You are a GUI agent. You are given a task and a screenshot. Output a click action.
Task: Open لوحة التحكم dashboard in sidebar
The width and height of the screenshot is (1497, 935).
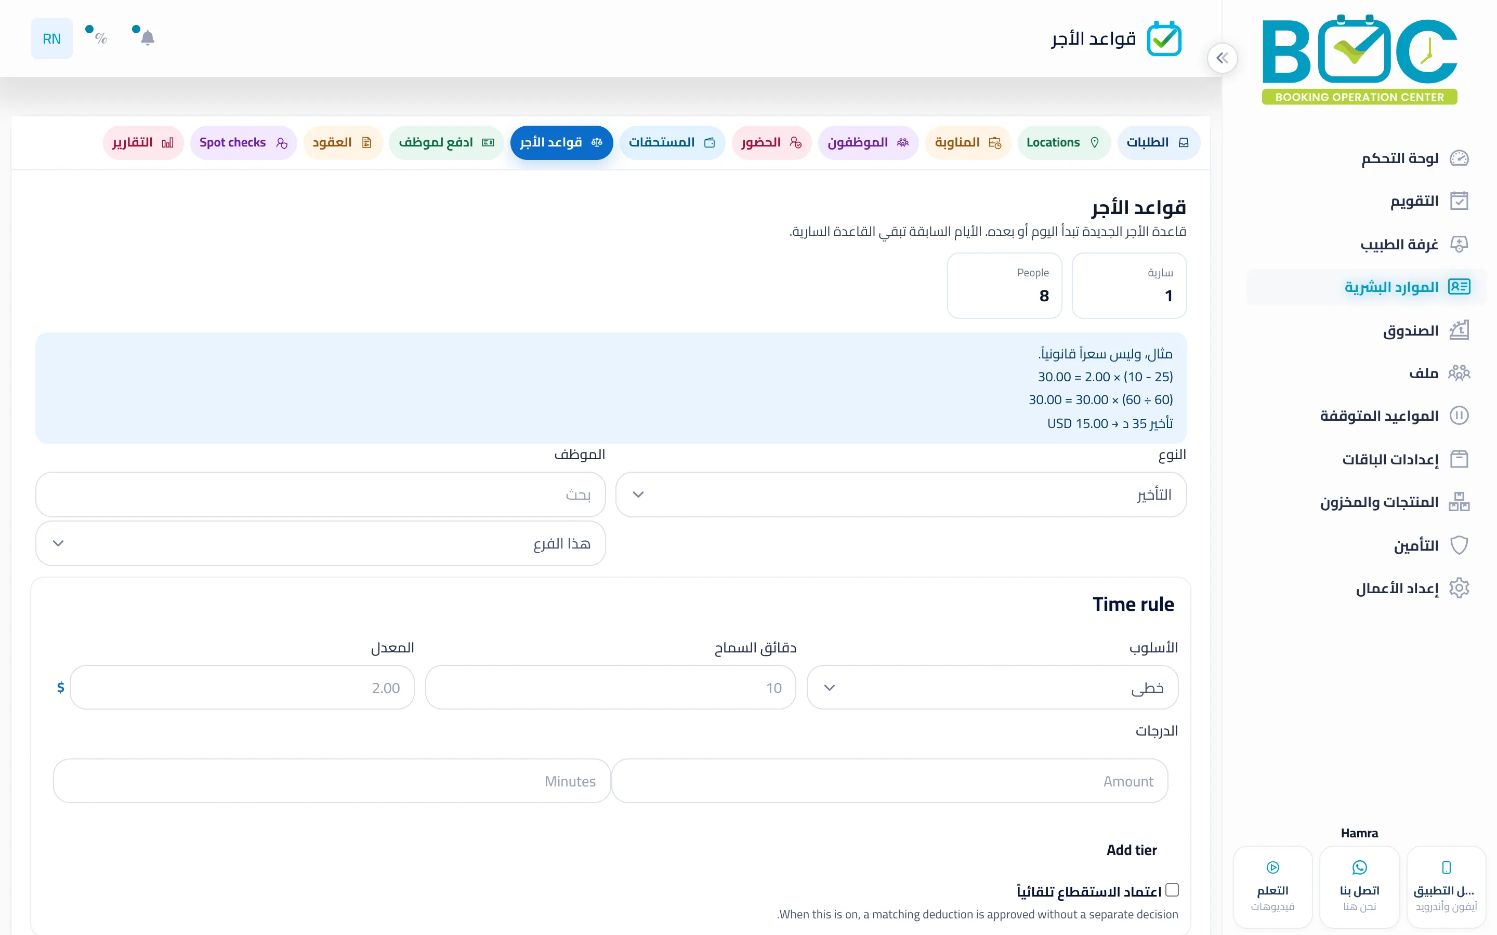click(1367, 158)
